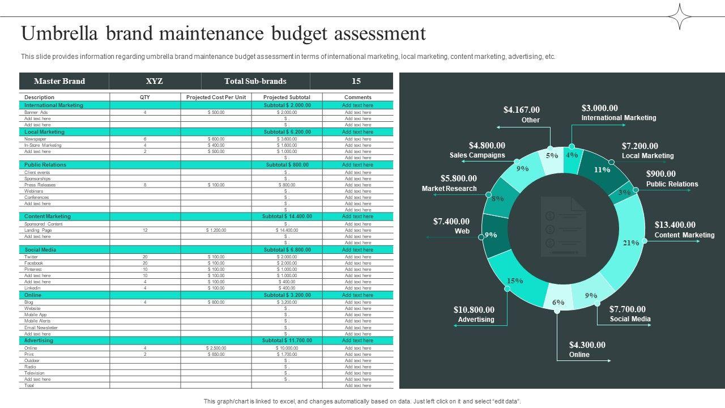The image size is (725, 408).
Task: Select the '$7.700.00' chart amount
Action: point(628,309)
